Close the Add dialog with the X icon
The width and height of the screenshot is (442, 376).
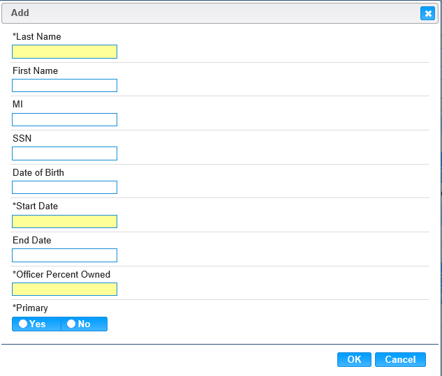coord(427,13)
